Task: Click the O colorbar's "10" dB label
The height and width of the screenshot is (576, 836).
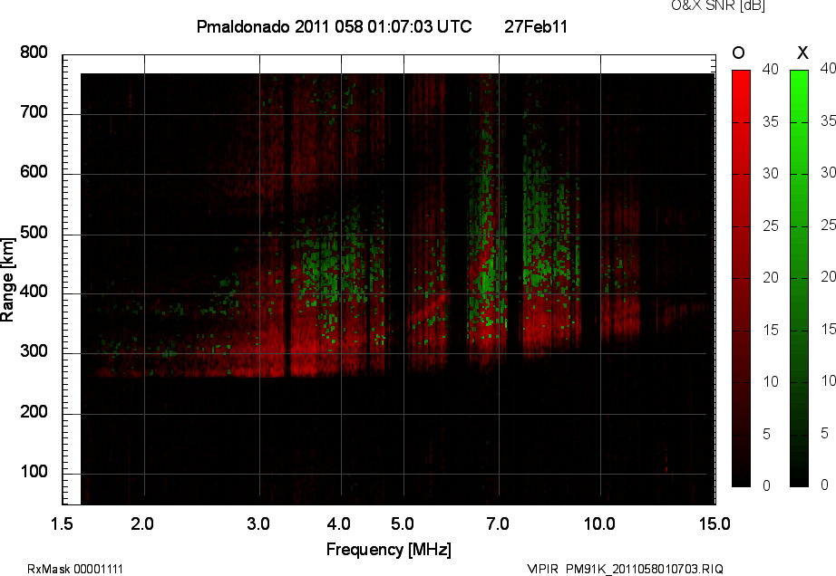Action: point(771,381)
